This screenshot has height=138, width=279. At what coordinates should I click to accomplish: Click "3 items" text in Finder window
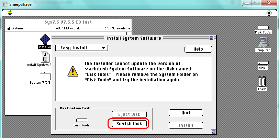pos(18,28)
